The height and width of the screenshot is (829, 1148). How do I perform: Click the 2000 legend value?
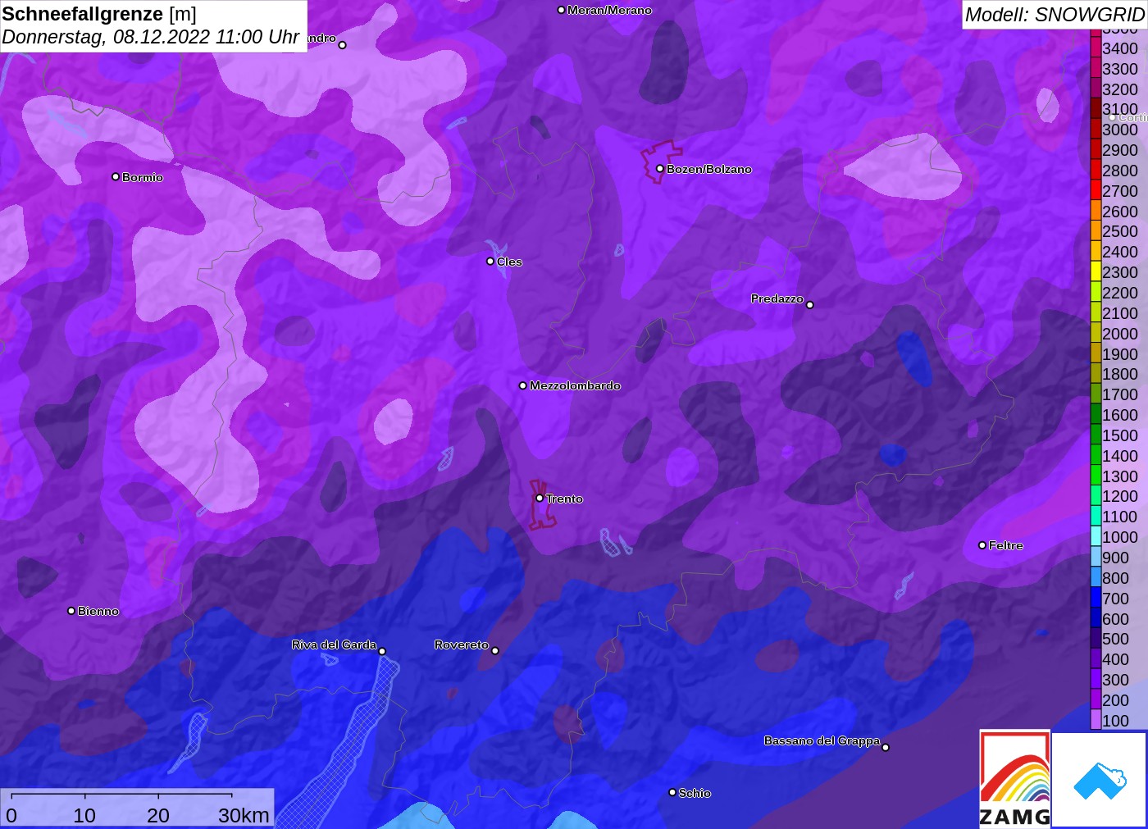pyautogui.click(x=1120, y=334)
